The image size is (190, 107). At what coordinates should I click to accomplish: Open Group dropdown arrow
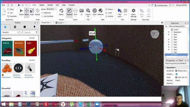click(x=114, y=9)
